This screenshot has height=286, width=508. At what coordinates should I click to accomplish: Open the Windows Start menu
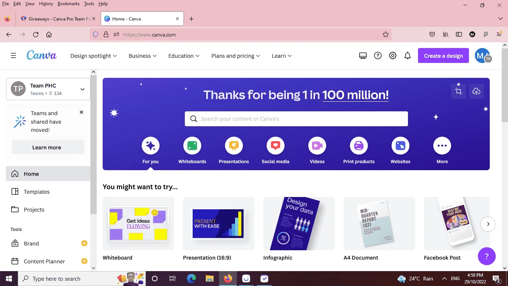tap(9, 279)
